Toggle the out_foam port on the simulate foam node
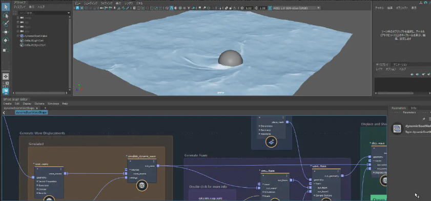 291,180
